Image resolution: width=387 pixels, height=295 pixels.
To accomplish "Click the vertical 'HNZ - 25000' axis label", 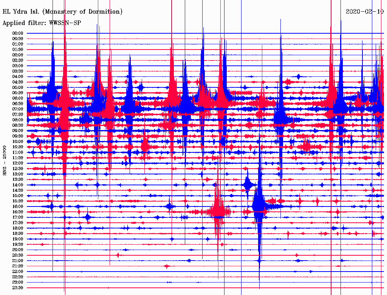I will click(5, 161).
